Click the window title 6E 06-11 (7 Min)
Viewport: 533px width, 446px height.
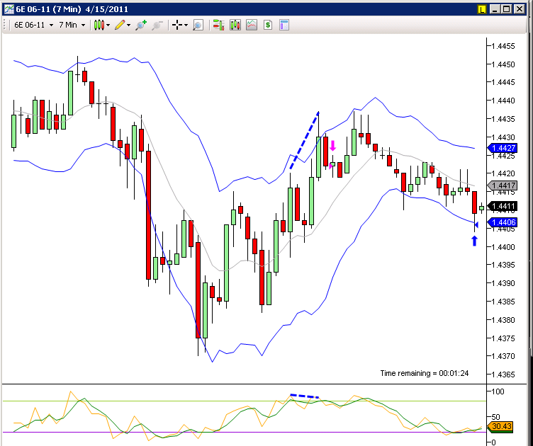coord(48,9)
